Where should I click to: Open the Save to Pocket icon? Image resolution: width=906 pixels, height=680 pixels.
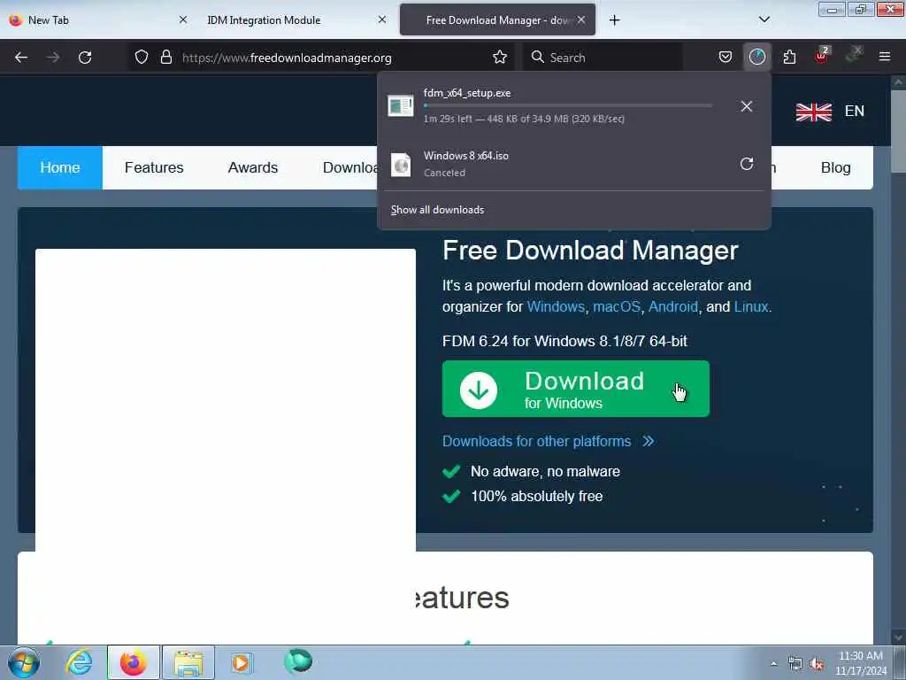point(726,58)
